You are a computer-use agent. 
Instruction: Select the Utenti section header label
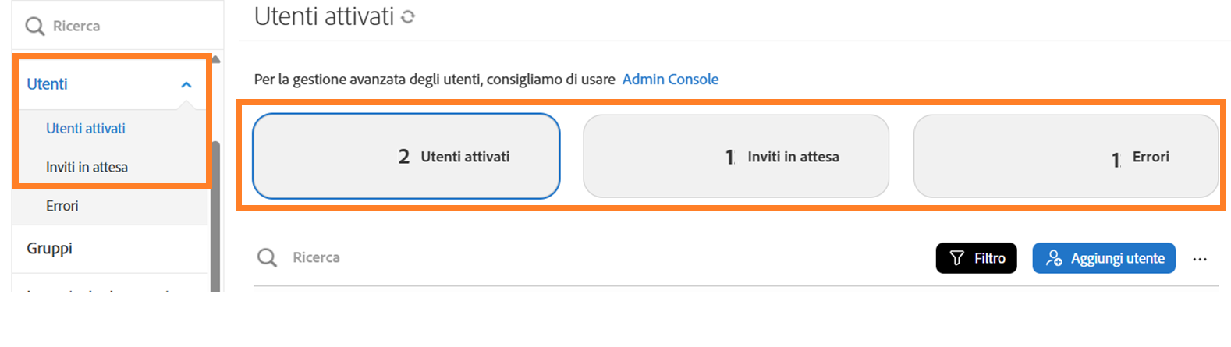pos(48,84)
